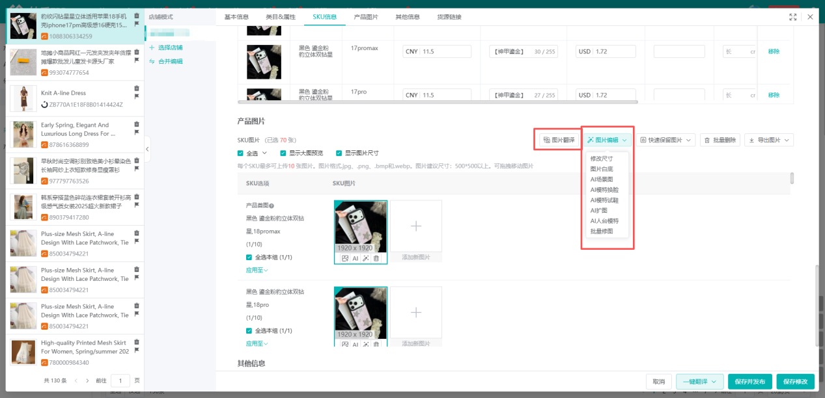Screen dimensions: 825x398
Task: Click trash icon under 18promax SKU image
Action: coord(376,258)
